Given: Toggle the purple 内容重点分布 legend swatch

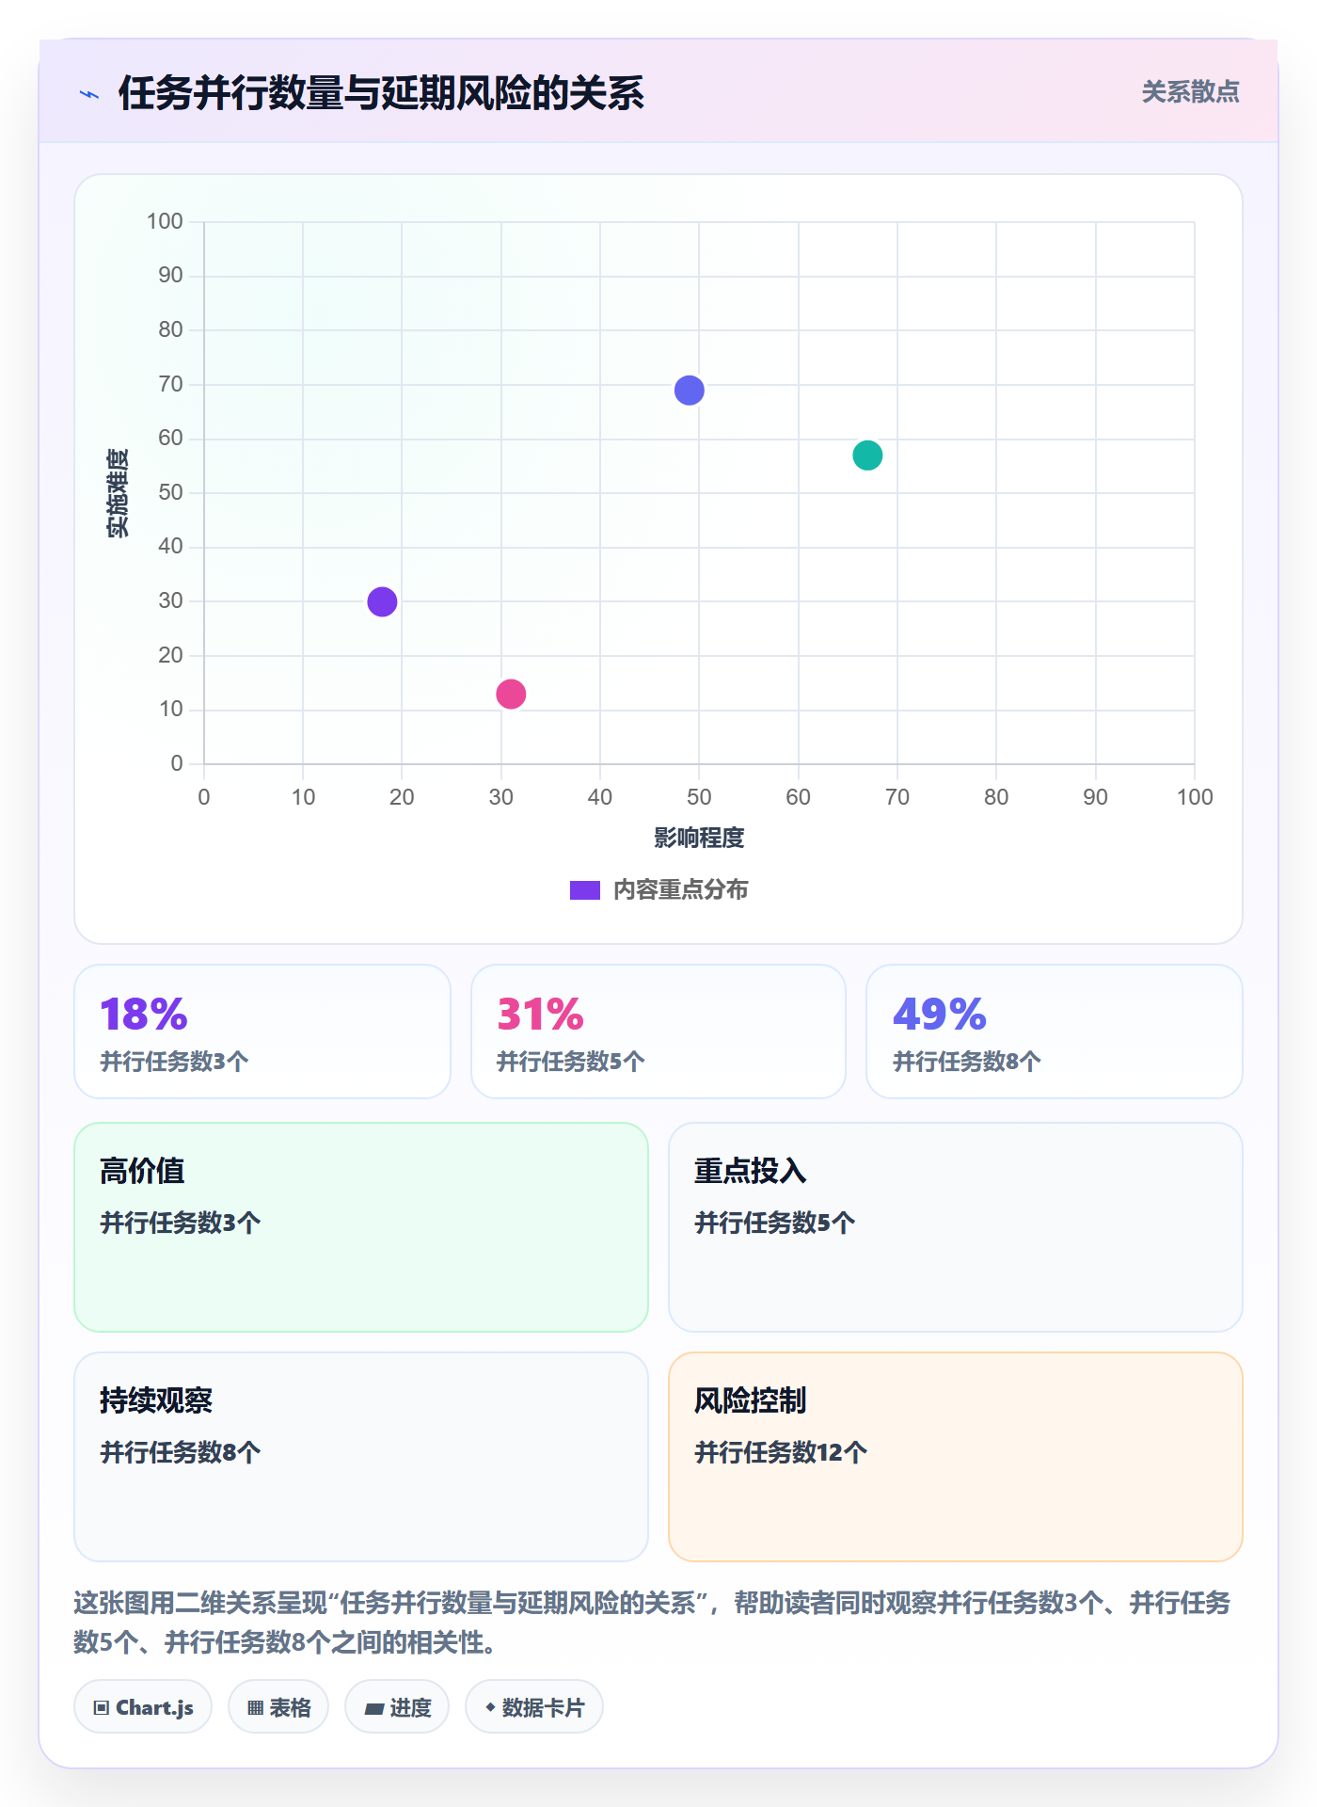Looking at the screenshot, I should [584, 890].
